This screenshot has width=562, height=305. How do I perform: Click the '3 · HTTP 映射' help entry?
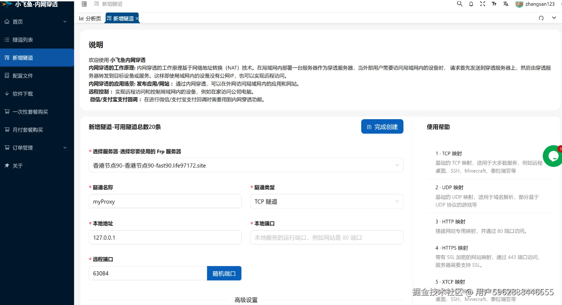(x=450, y=222)
